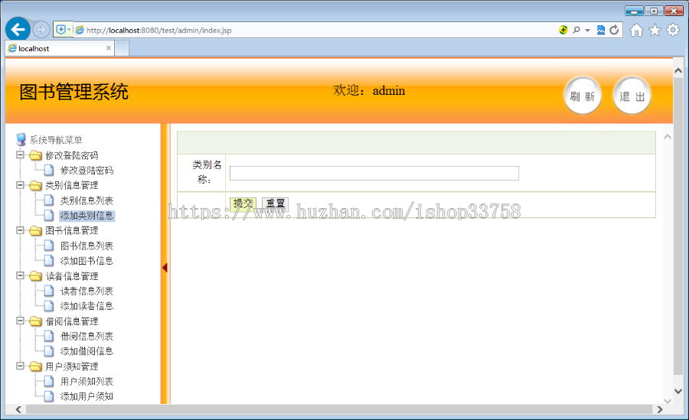Click the 刷新 round button
This screenshot has width=689, height=420.
click(583, 96)
